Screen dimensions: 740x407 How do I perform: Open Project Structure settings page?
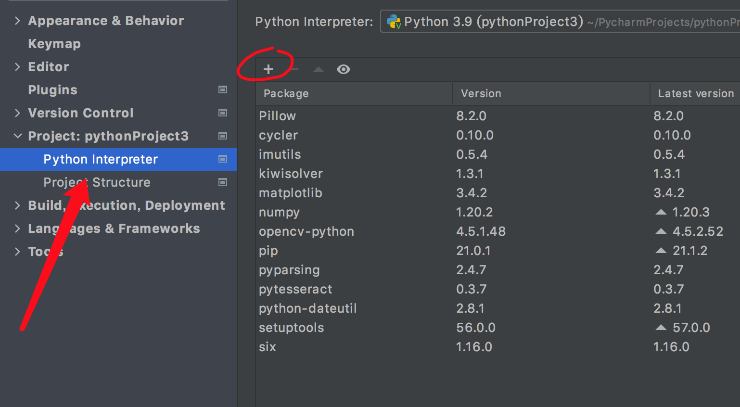click(x=97, y=182)
